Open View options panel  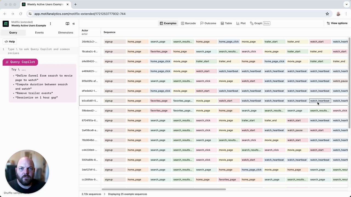click(x=337, y=23)
